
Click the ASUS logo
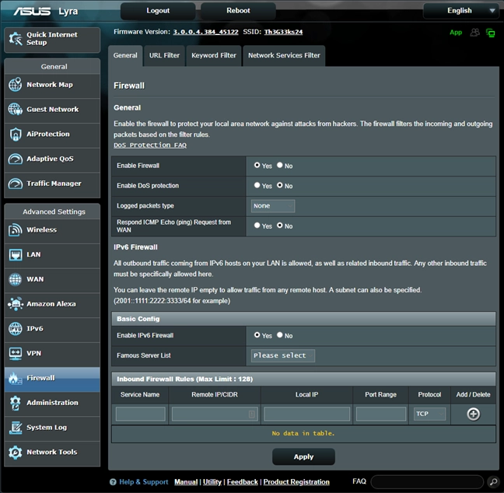click(32, 11)
